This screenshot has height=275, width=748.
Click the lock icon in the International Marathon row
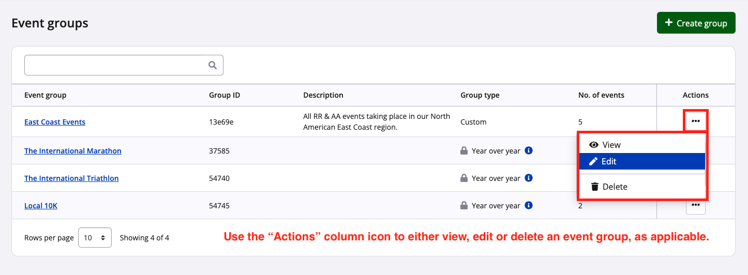point(464,150)
